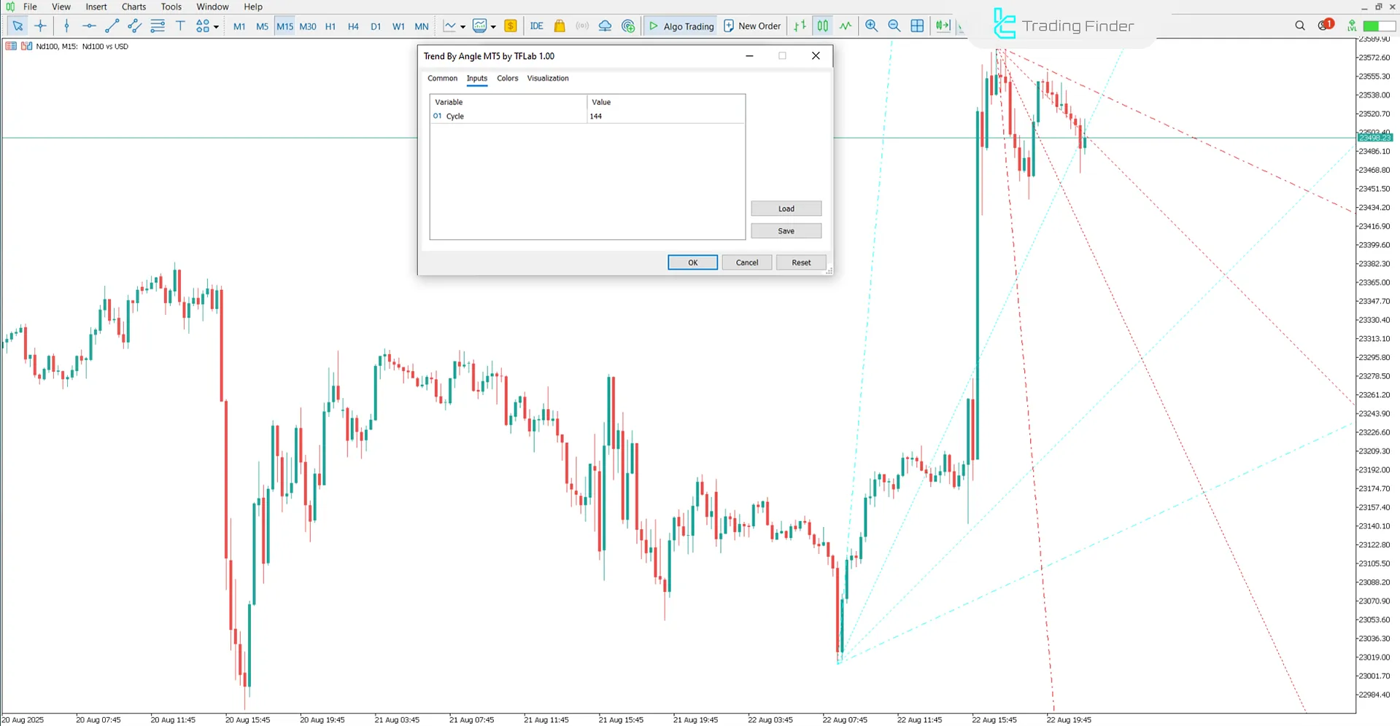Switch chart to candlestick style
Screen dimensions: 1400x726
point(822,26)
